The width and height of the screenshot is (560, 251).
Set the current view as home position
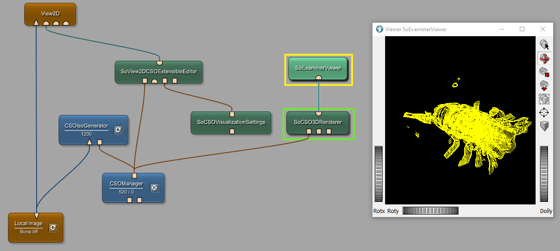pos(544,85)
